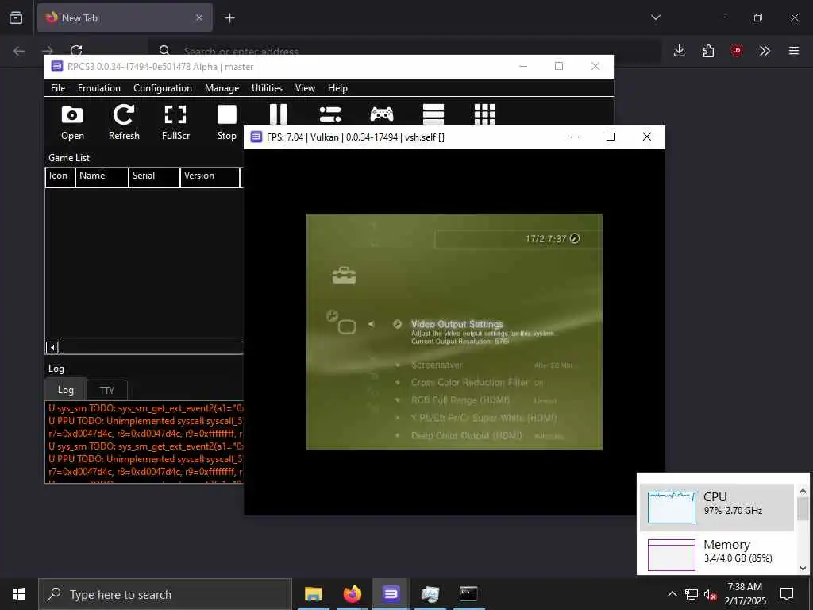Image resolution: width=813 pixels, height=610 pixels.
Task: Switch to the TTY tab
Action: pos(107,390)
